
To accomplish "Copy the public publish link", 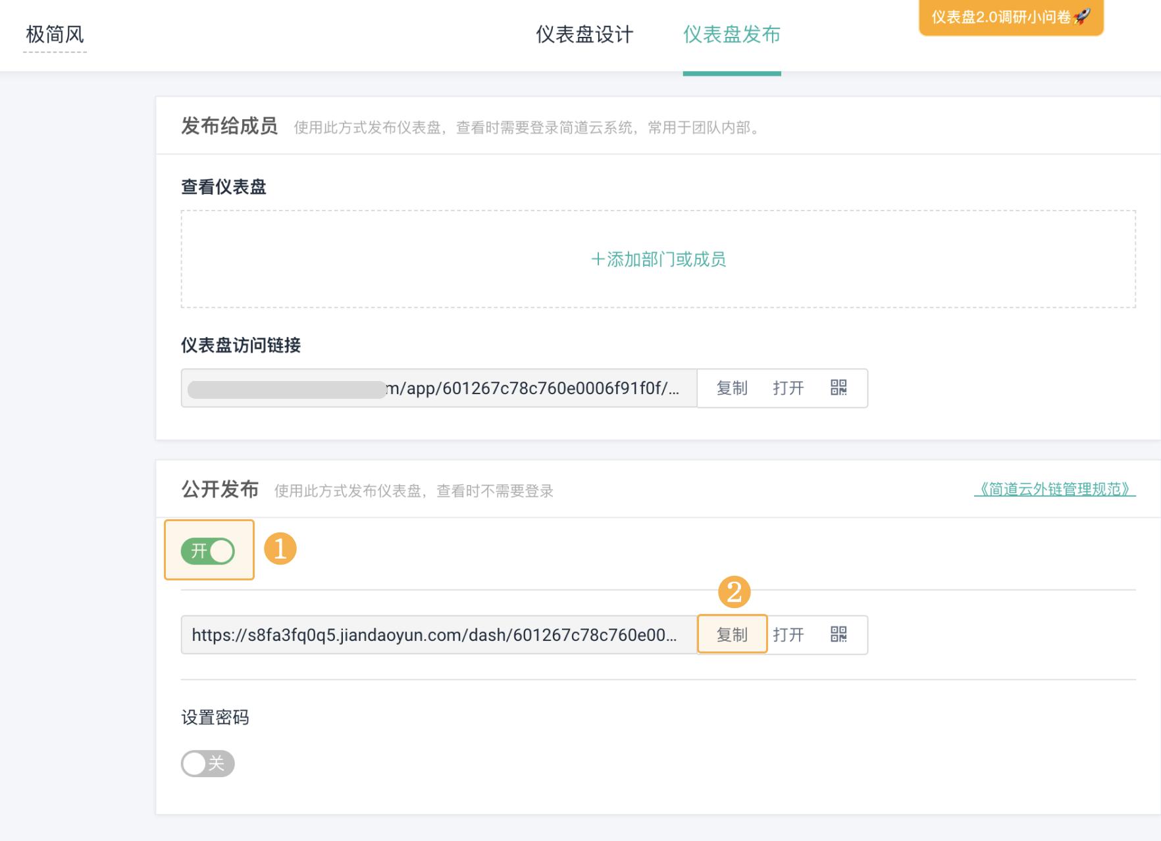I will (733, 635).
